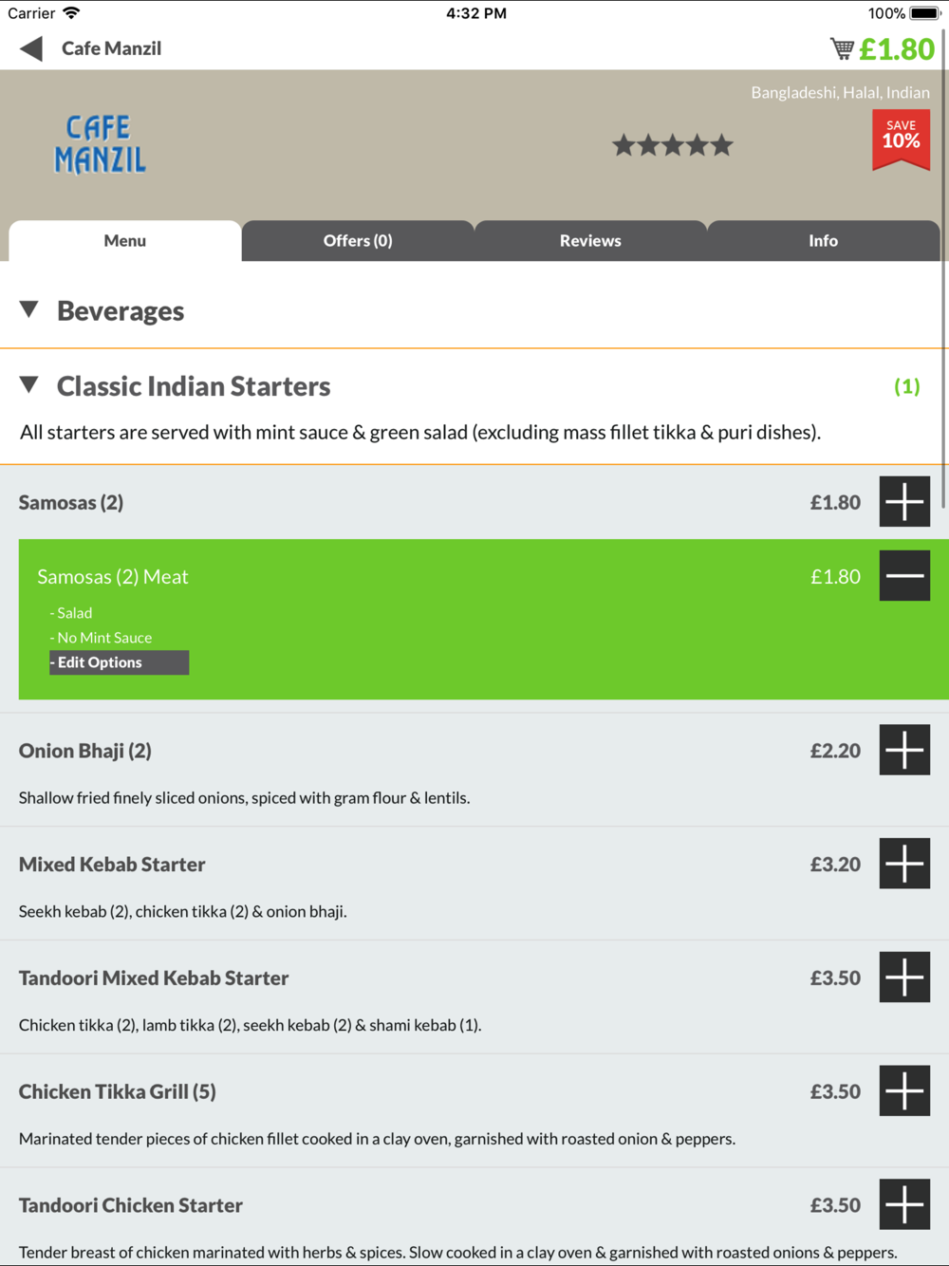Tap the No Mint Sauce option line
The image size is (949, 1266).
pos(101,638)
